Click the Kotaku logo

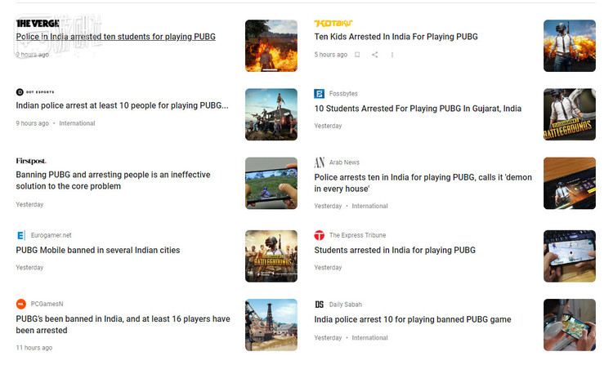333,23
